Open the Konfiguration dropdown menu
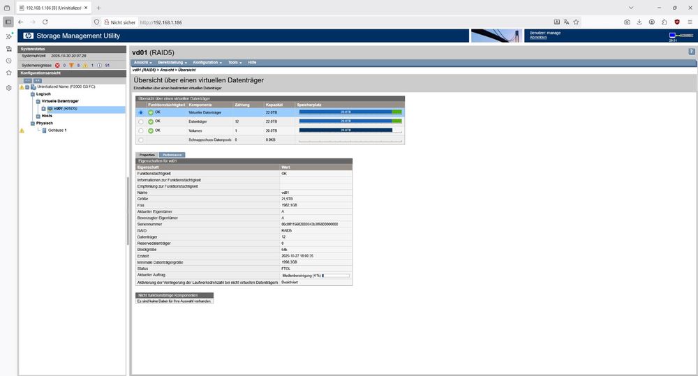 point(207,62)
